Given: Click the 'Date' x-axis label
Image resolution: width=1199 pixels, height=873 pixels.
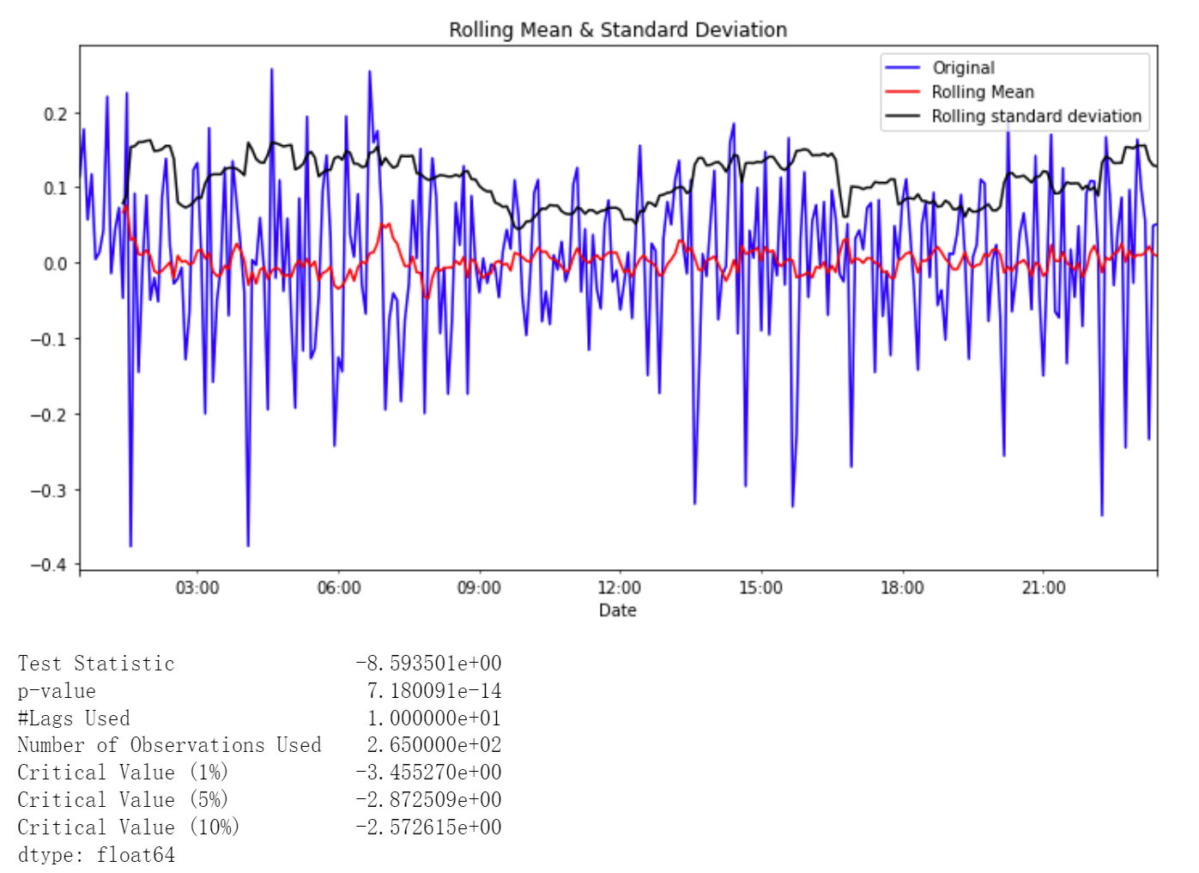Looking at the screenshot, I should pos(618,610).
